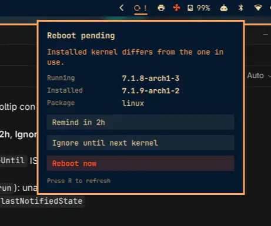
Task: Click the 99% disk usage indicator
Action: (199, 8)
